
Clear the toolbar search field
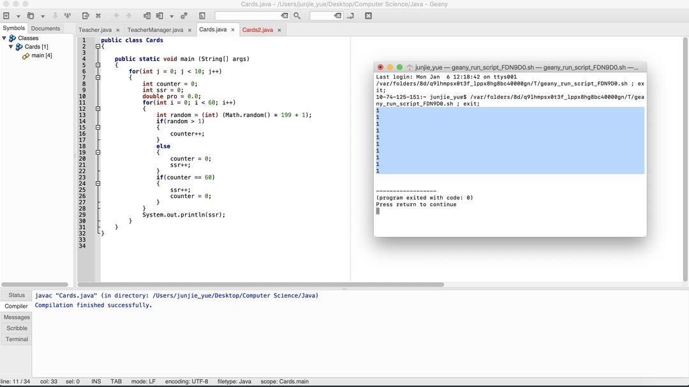point(285,16)
